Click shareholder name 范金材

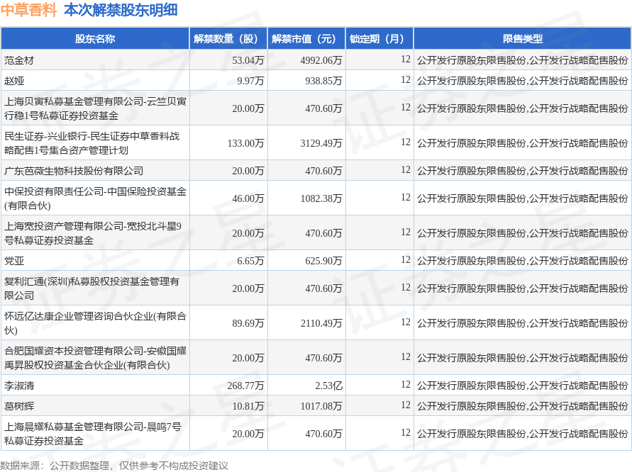click(x=18, y=60)
